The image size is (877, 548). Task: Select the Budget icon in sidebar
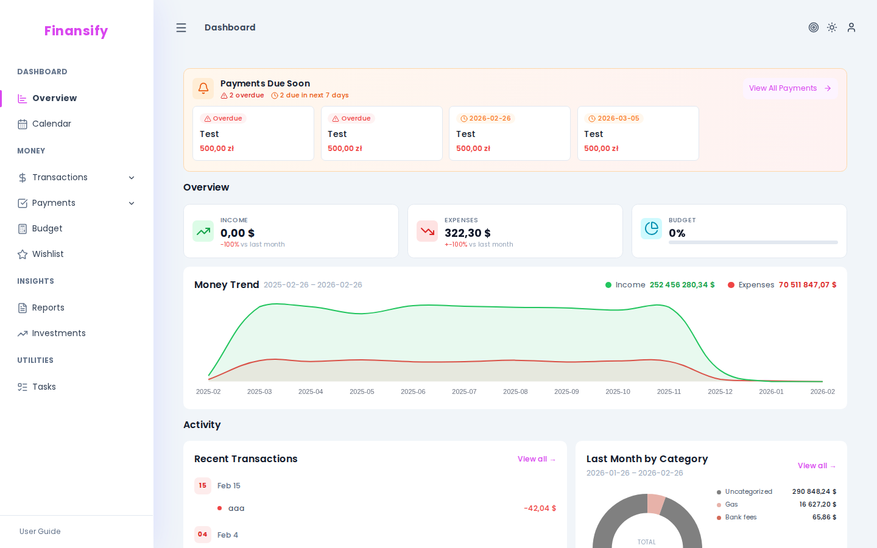coord(21,228)
